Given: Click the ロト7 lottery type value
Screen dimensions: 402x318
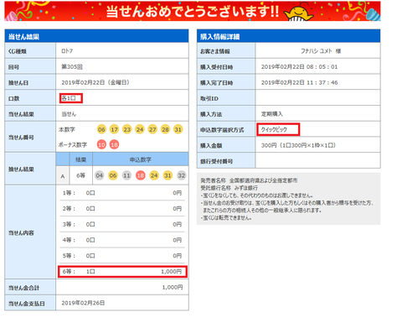Looking at the screenshot, I should 67,51.
